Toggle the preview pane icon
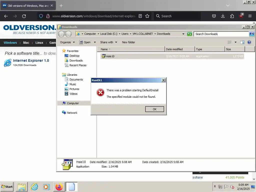 pyautogui.click(x=242, y=42)
